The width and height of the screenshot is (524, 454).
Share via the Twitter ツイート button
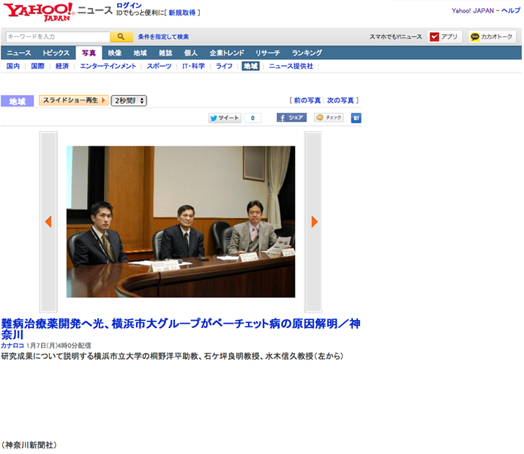point(225,118)
